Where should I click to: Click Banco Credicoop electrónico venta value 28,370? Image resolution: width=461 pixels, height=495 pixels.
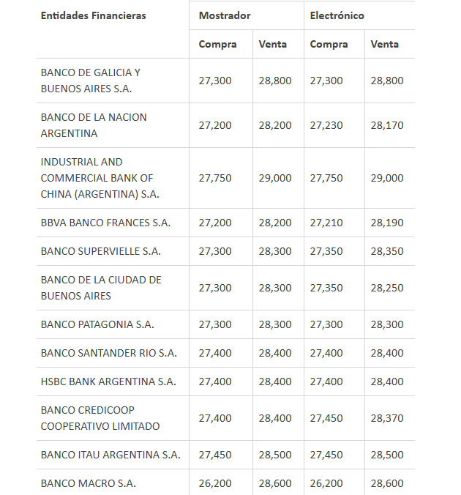click(387, 418)
